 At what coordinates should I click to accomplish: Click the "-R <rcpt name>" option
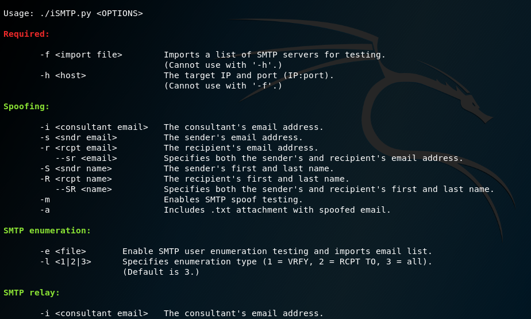(x=76, y=179)
